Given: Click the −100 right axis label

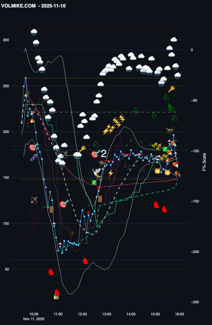Looking at the screenshot, I should [x=195, y=151].
